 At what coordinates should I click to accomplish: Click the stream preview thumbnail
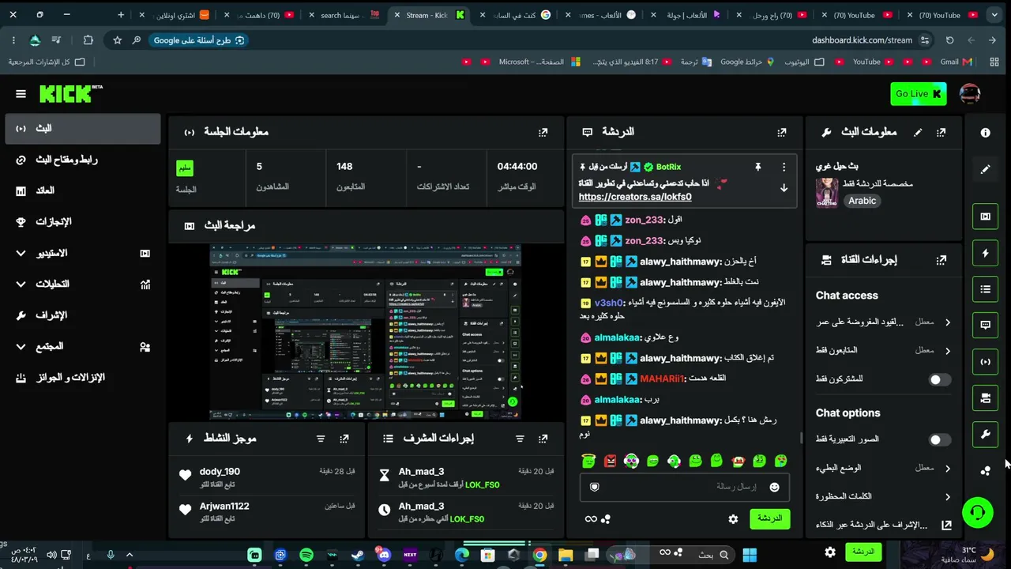(365, 332)
